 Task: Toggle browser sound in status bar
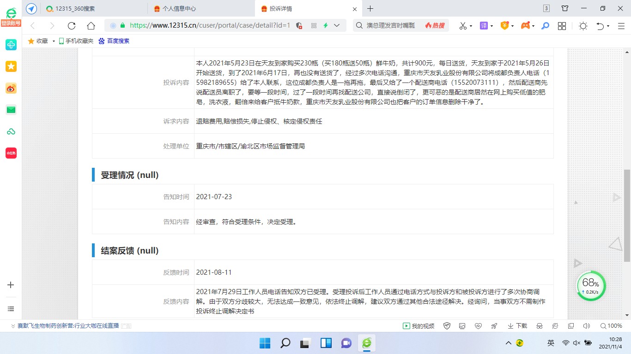click(586, 326)
